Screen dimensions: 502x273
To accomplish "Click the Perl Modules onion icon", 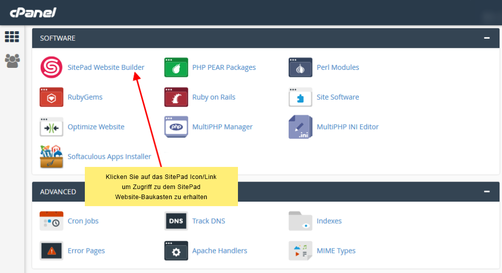I will pos(300,67).
